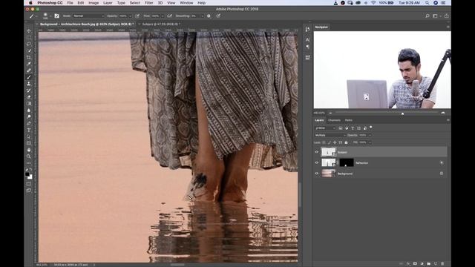Select the Spot Healing Brush tool
Viewport: 475px width, 267px height.
click(29, 70)
